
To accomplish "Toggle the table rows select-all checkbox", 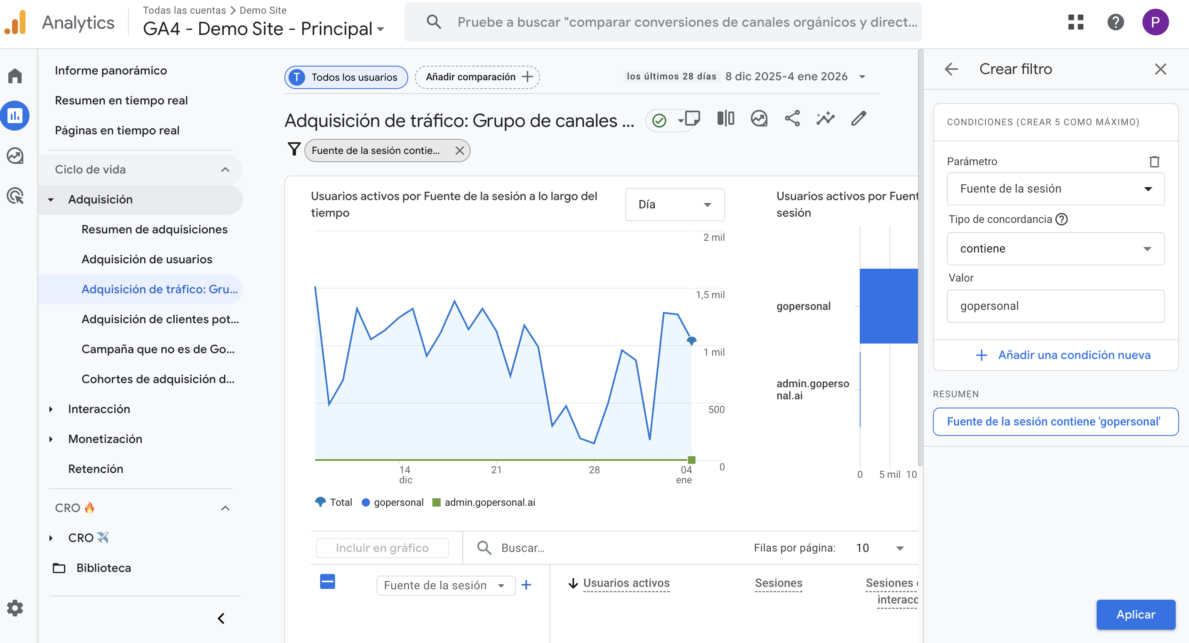I will 327,581.
